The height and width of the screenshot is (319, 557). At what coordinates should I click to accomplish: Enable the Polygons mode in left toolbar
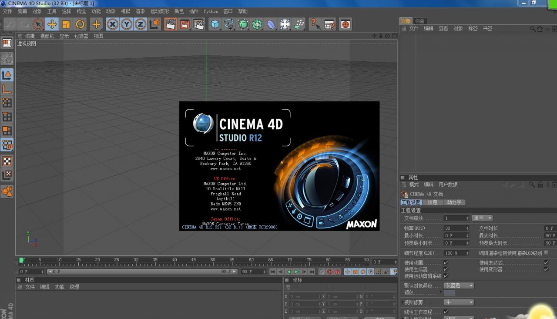click(x=7, y=131)
